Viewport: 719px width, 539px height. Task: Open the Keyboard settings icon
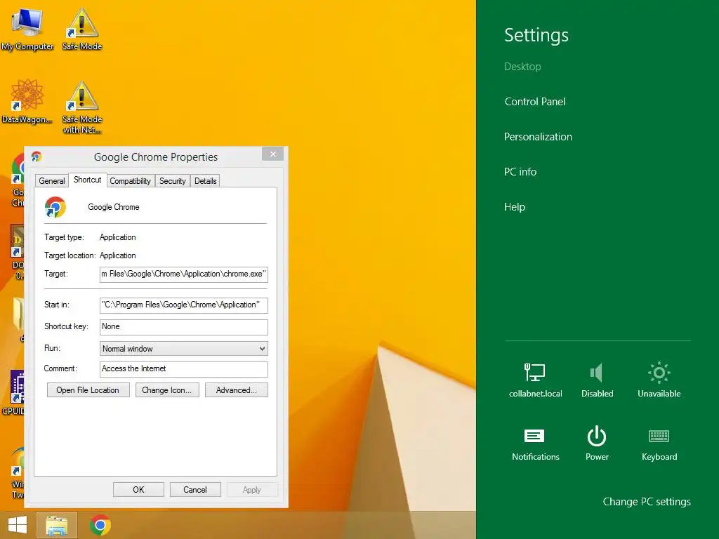(659, 444)
